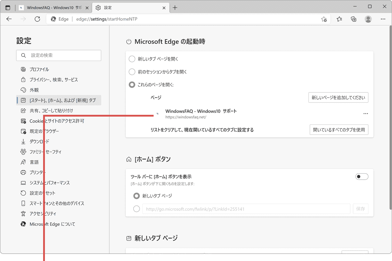
Task: Switch to the WindowsFAQ - Windows10 tab
Action: [x=54, y=8]
